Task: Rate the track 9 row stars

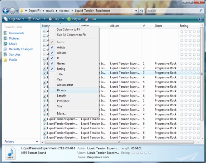Action: (x=190, y=138)
